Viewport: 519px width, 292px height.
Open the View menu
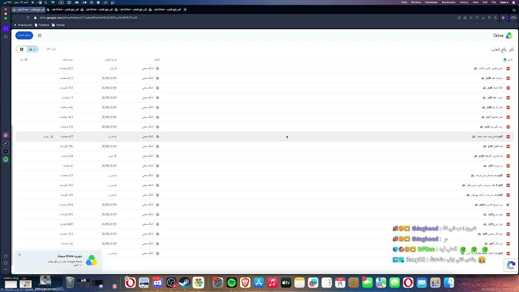tap(476, 2)
